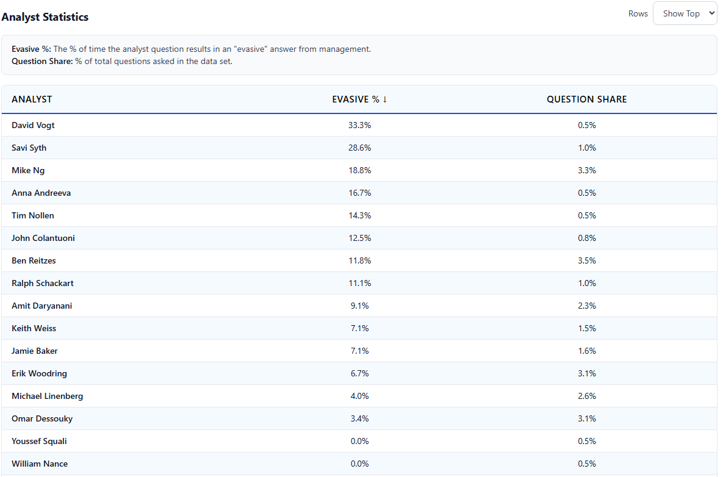This screenshot has width=723, height=477.
Task: Sort by Evasive % column header
Action: [x=359, y=99]
